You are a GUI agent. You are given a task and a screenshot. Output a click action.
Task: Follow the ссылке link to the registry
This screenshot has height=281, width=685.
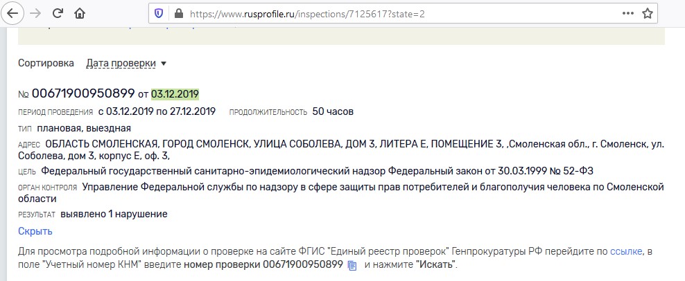click(626, 252)
